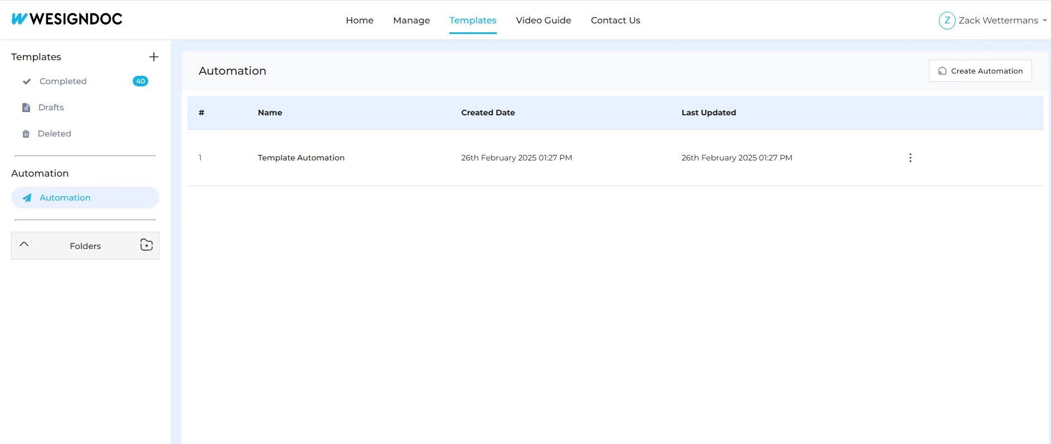Click the WeSignDoc logo
The height and width of the screenshot is (444, 1051).
(67, 19)
